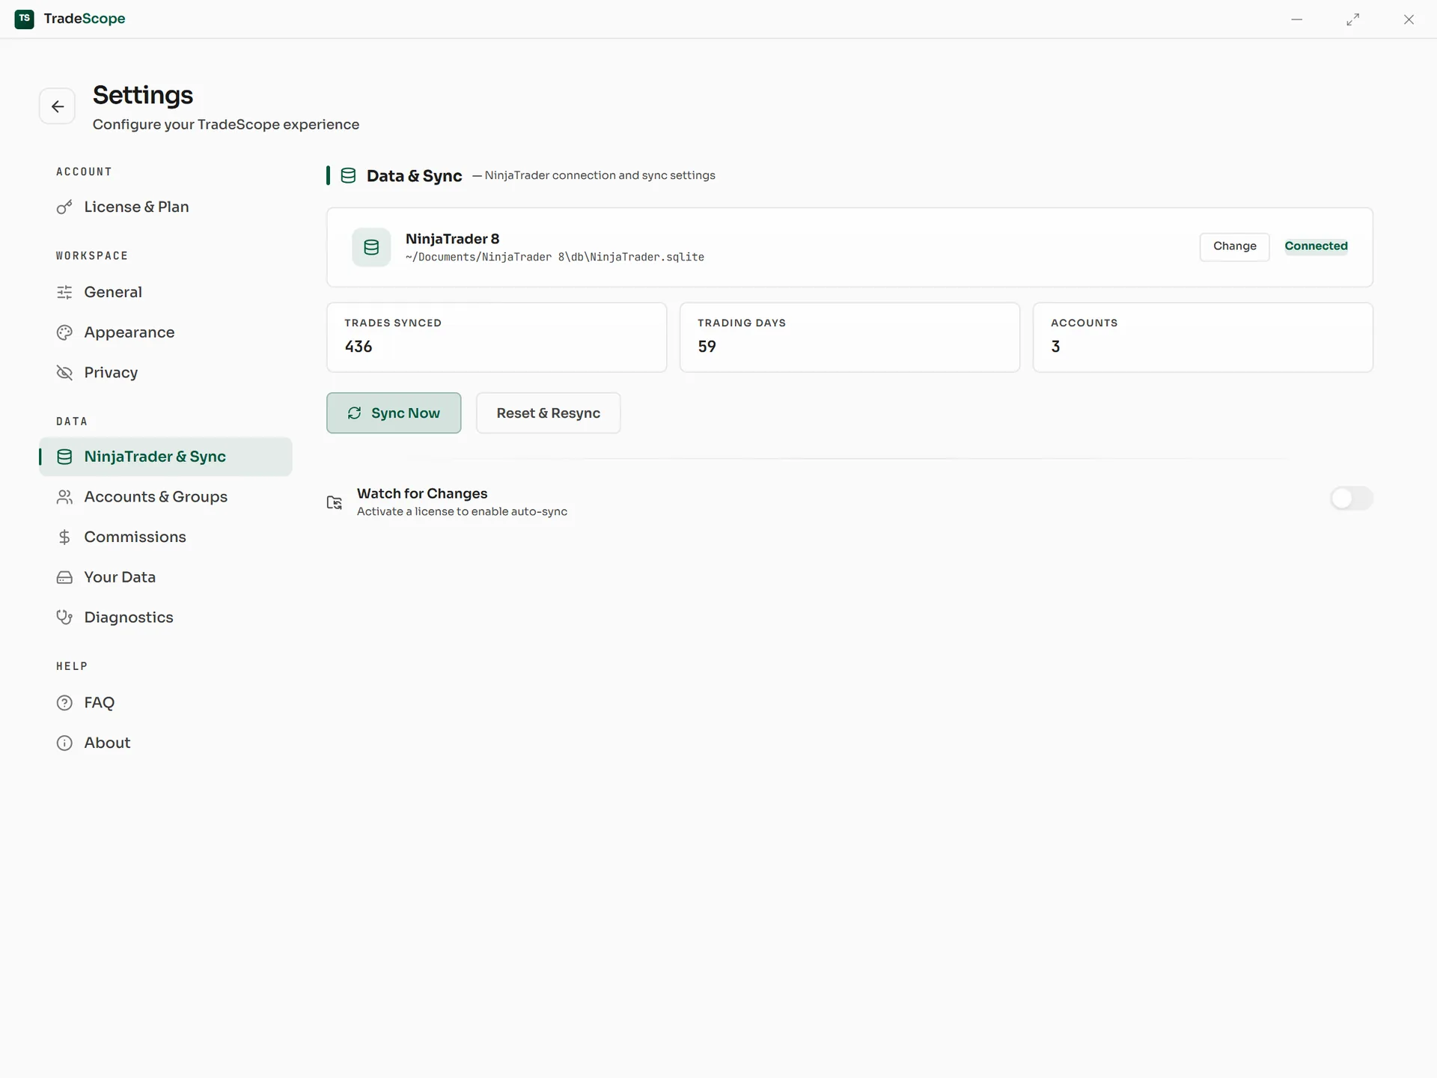The height and width of the screenshot is (1078, 1437).
Task: Click the stethoscope icon beside Diagnostics
Action: 64,618
